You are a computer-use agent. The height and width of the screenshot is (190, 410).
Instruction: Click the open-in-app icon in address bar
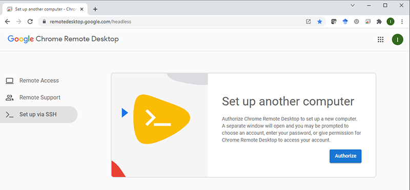click(x=309, y=21)
